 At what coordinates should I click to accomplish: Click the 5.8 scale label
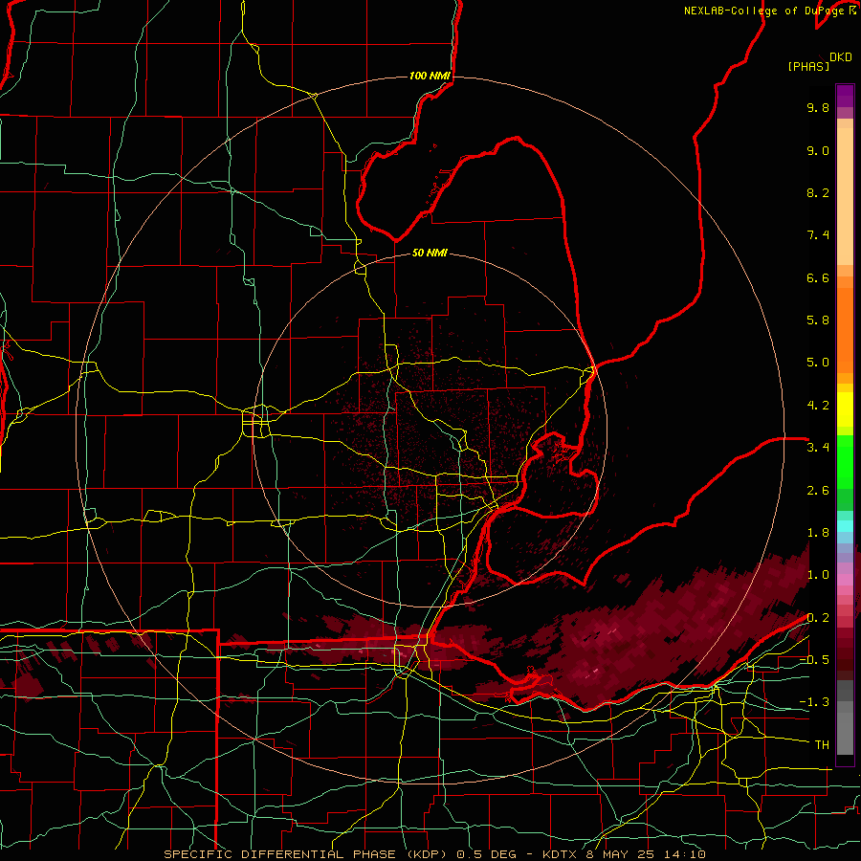(818, 320)
